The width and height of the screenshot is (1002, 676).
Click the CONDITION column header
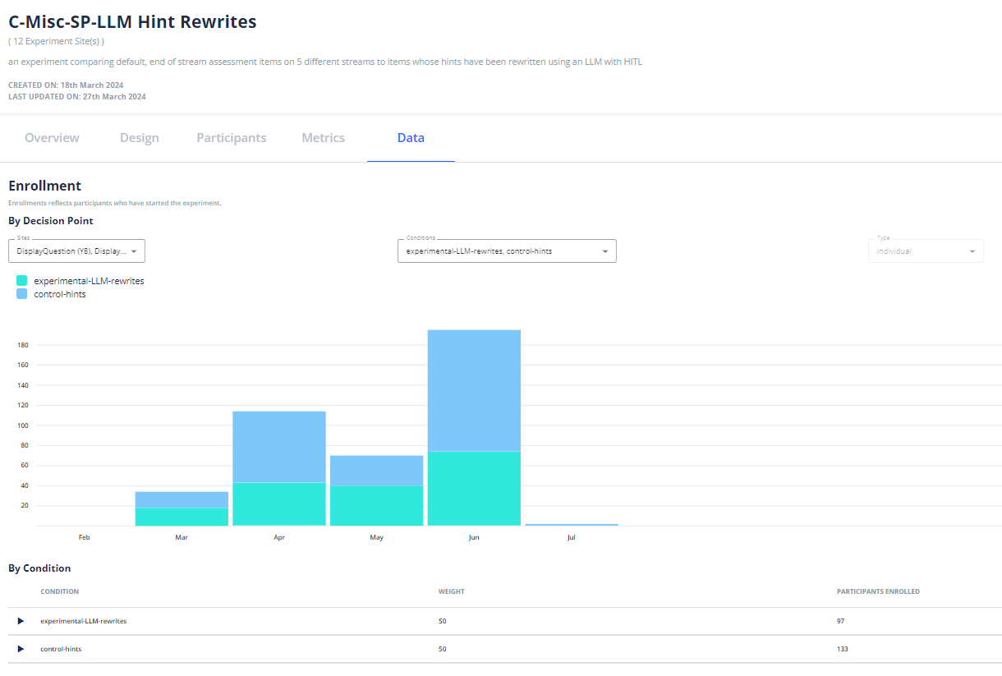[60, 591]
